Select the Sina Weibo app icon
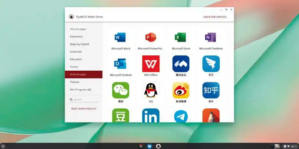299x149 pixels. [x=181, y=90]
